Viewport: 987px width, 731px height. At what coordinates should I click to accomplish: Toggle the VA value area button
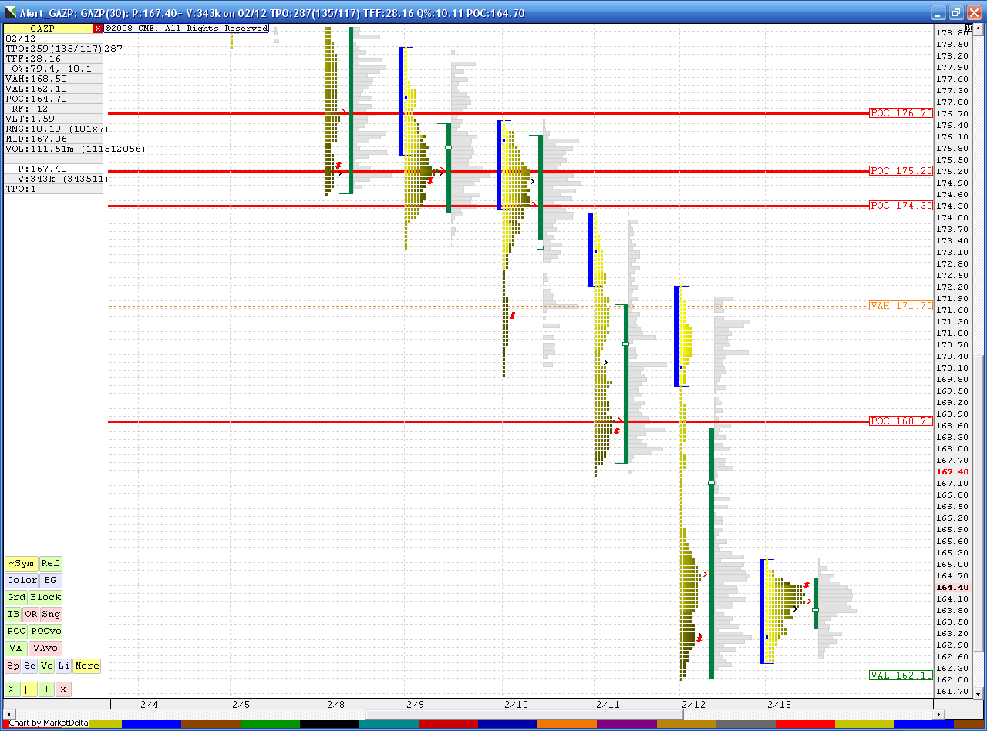point(15,649)
